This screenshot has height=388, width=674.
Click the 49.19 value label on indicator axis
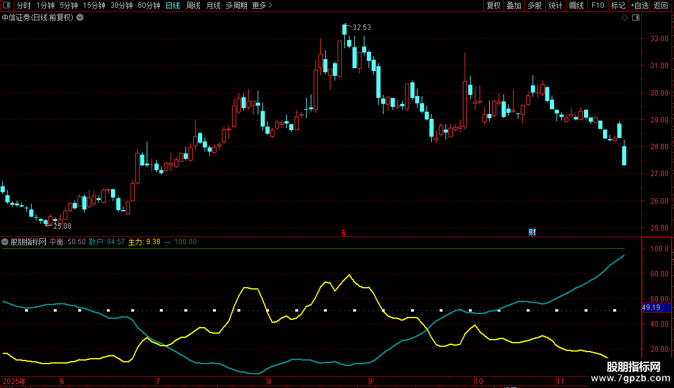tap(651, 307)
